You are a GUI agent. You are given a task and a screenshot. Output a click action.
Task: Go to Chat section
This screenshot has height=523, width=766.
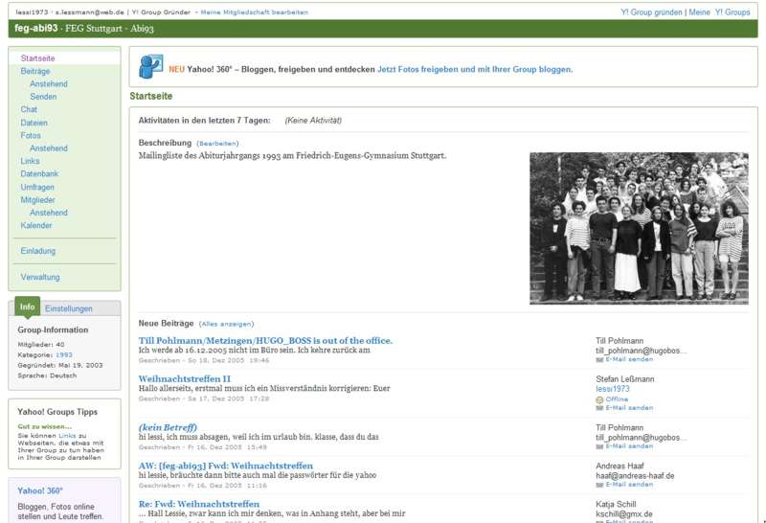click(x=29, y=109)
